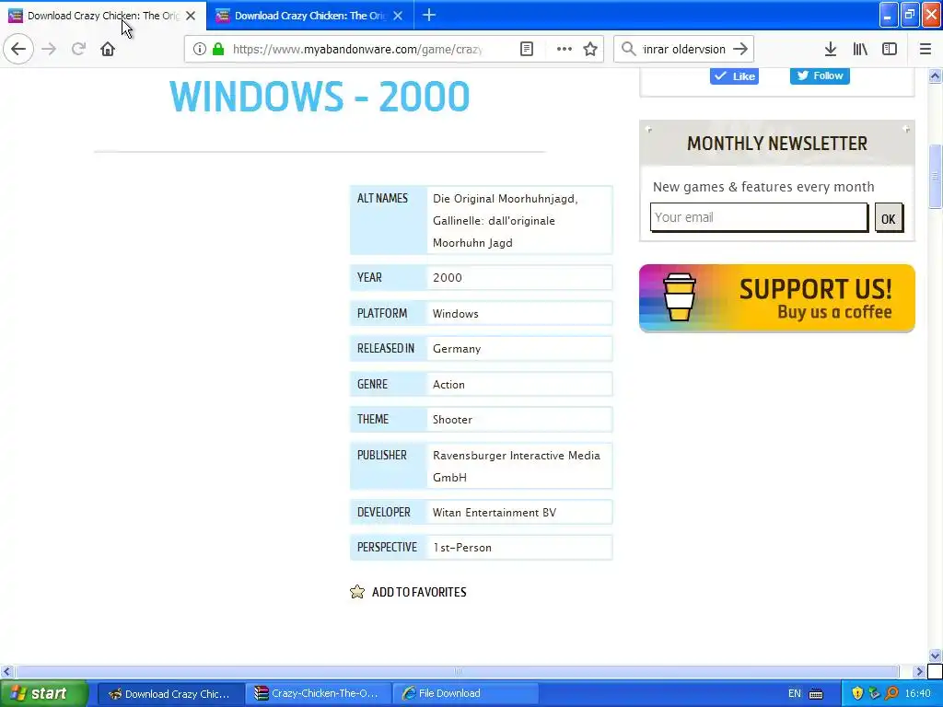Show site information icon in address bar
The height and width of the screenshot is (707, 943).
tap(200, 49)
